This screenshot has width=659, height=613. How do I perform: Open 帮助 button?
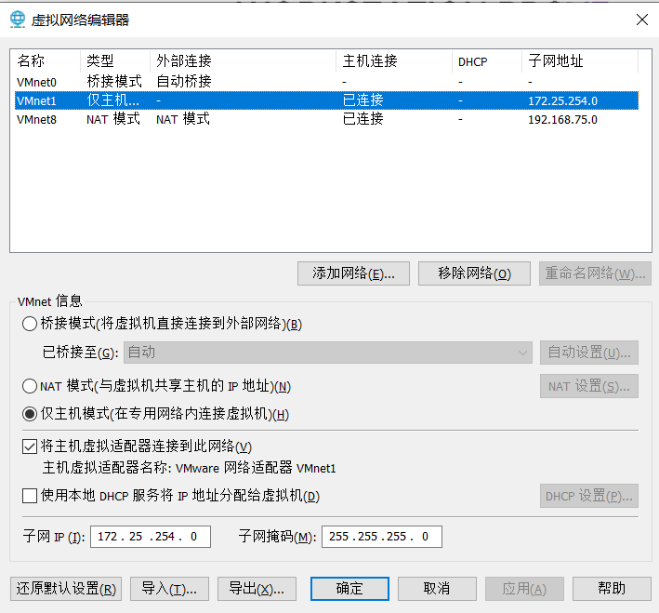point(612,589)
